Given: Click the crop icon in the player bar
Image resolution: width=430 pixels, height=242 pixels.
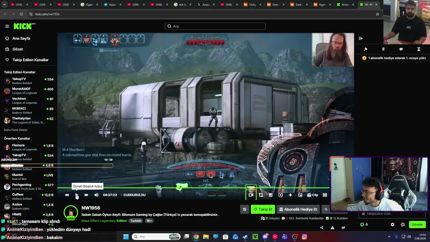Looking at the screenshot, I should [x=261, y=195].
